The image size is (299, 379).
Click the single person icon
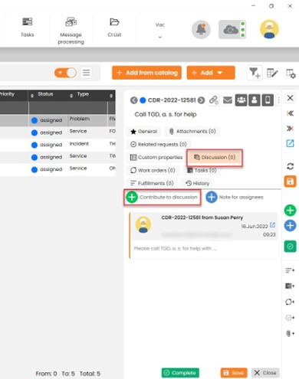tap(255, 100)
